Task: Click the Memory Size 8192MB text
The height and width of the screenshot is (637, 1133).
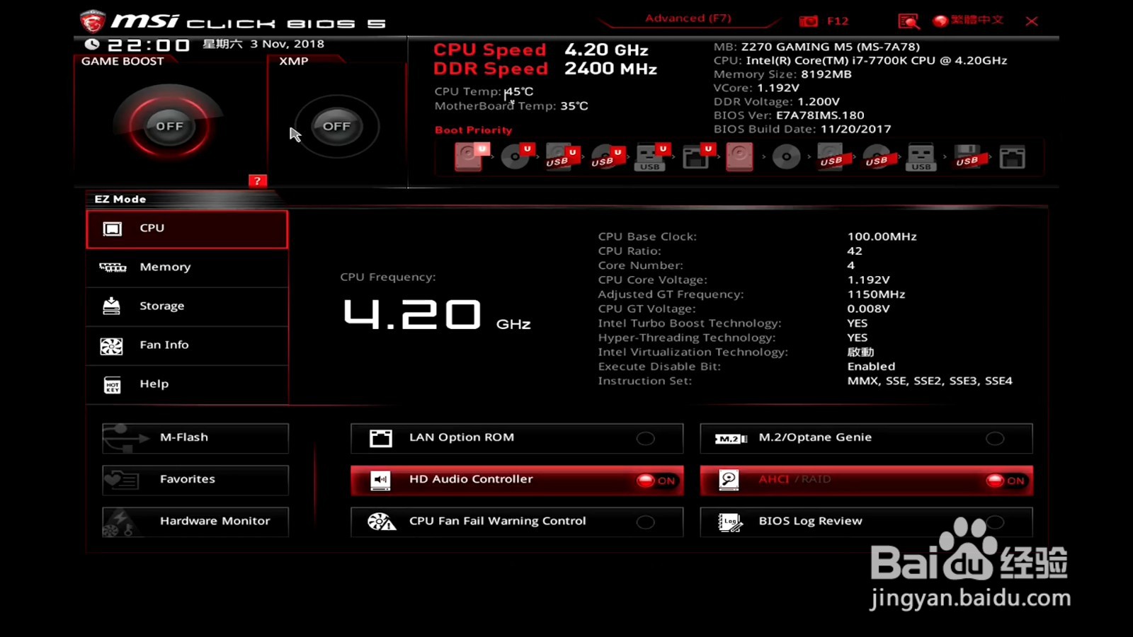Action: pyautogui.click(x=782, y=74)
